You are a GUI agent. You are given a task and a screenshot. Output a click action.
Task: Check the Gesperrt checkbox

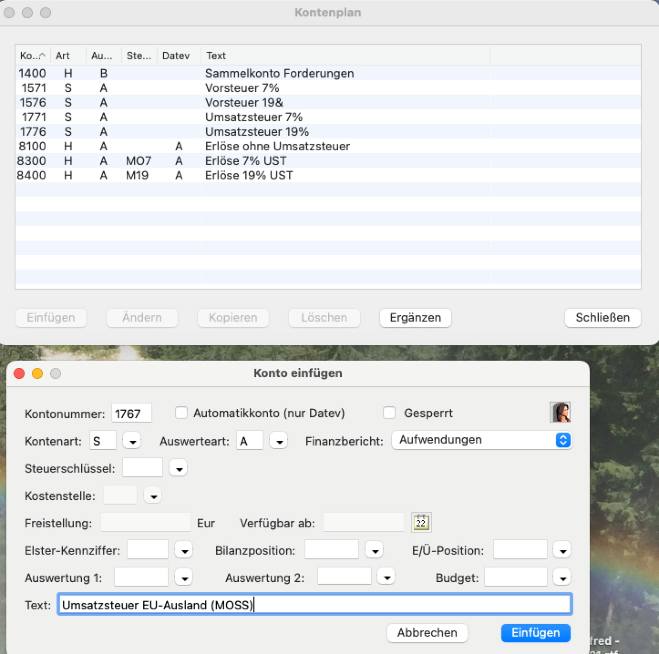pyautogui.click(x=389, y=413)
